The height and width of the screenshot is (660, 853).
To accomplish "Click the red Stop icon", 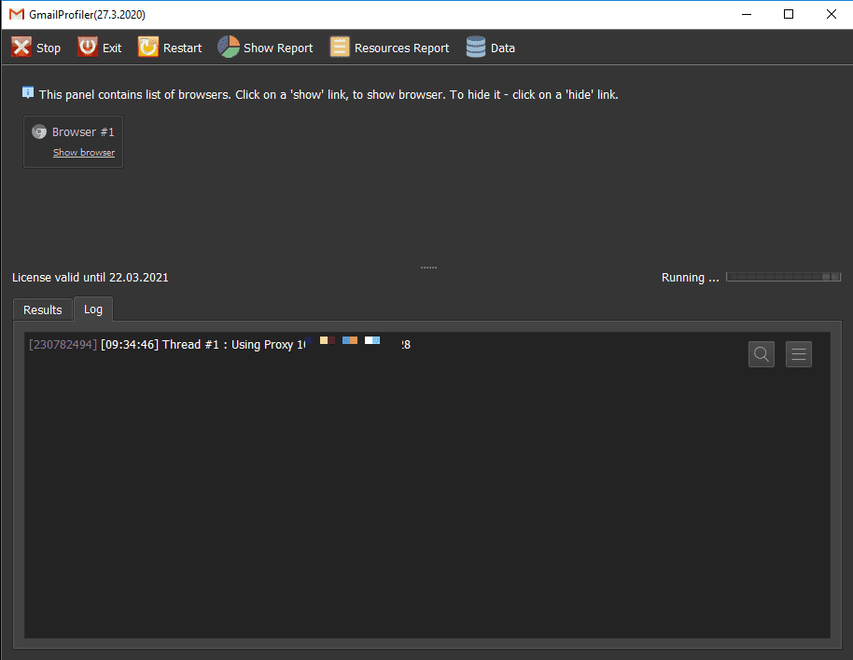I will click(21, 48).
